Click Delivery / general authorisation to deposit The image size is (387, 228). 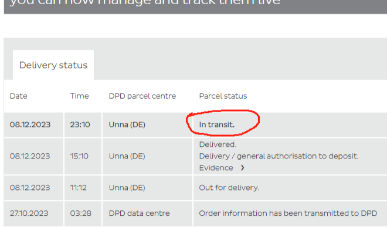pos(279,156)
